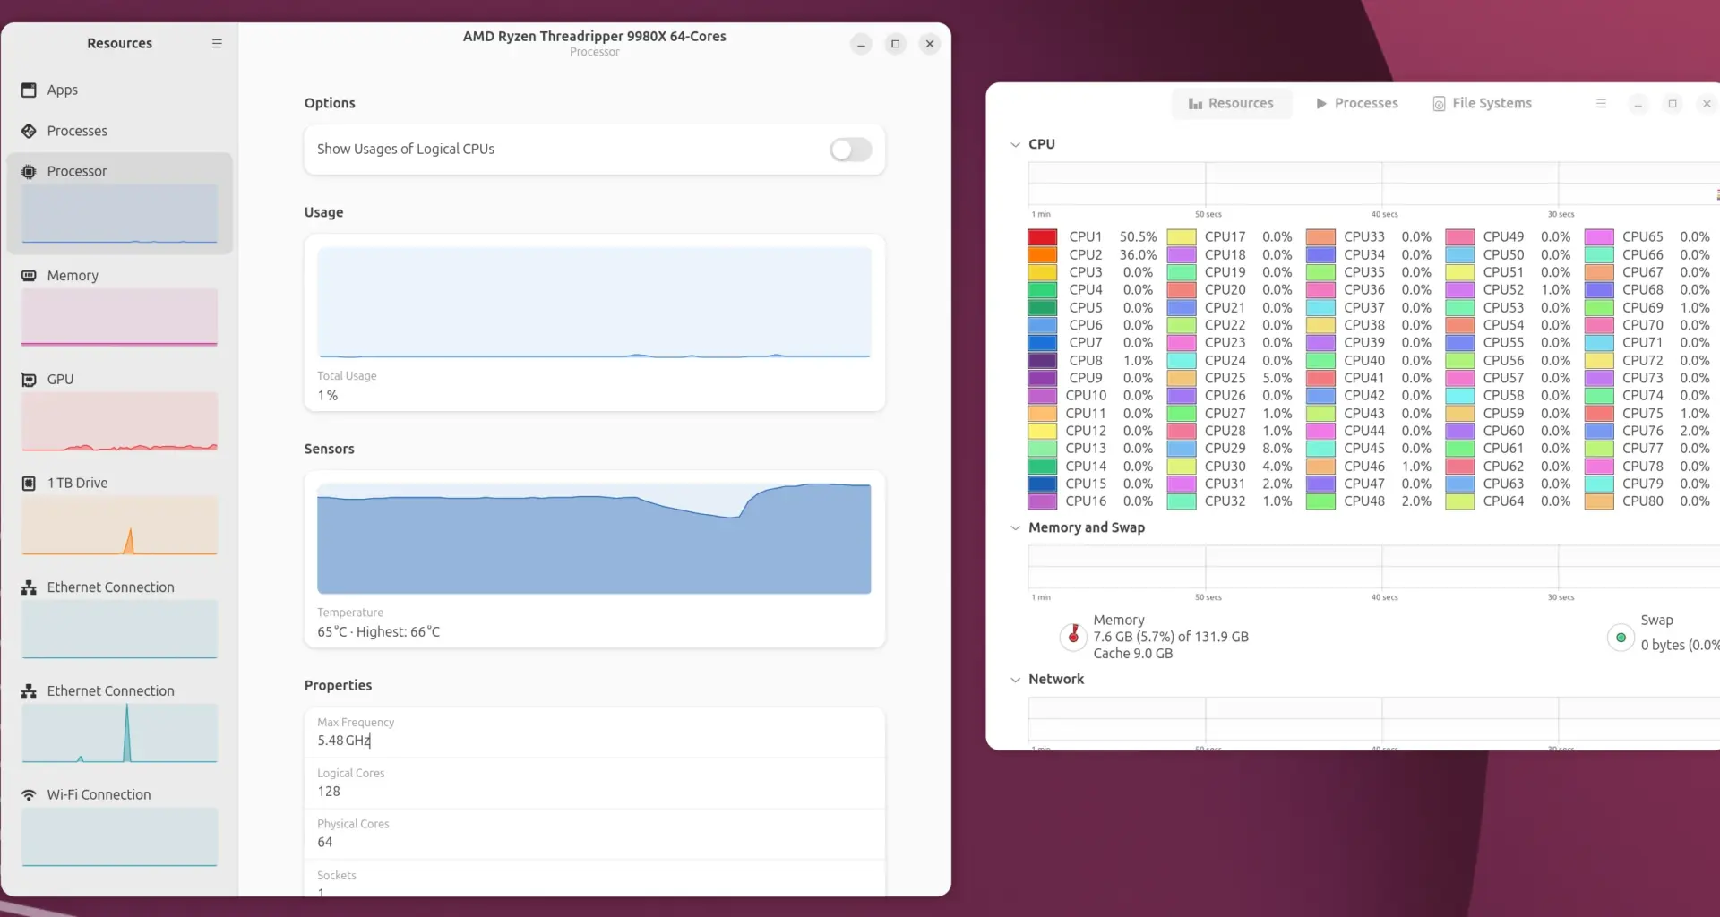Click the Memory icon in sidebar
Screen dimensions: 1720x917
[x=29, y=275]
